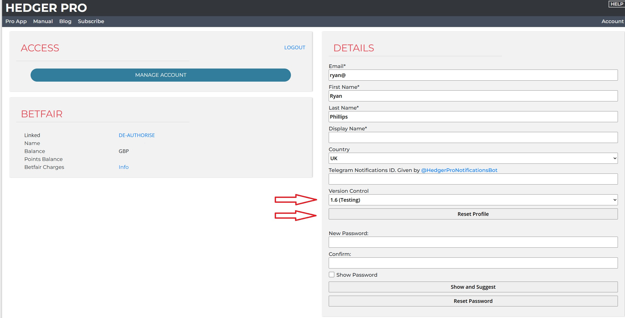Click the DE-AUTHORISE Betfair link
Image resolution: width=625 pixels, height=318 pixels.
[137, 135]
